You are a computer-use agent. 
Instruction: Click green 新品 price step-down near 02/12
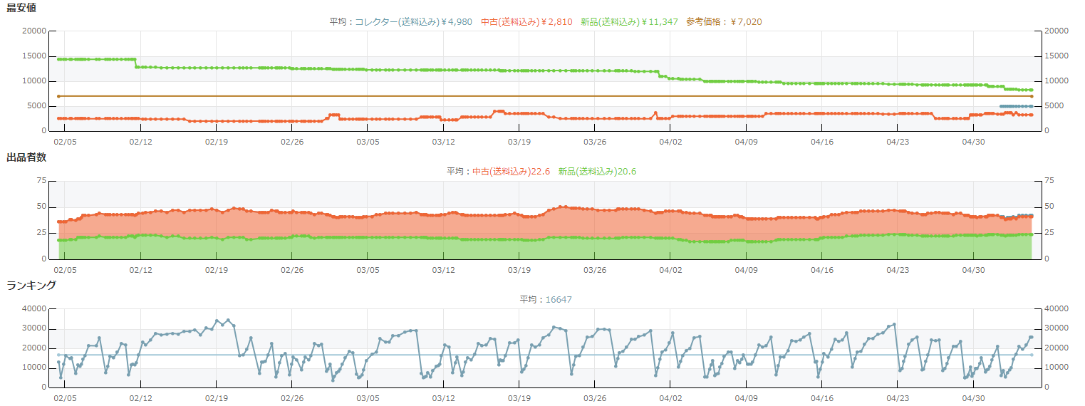pos(136,63)
